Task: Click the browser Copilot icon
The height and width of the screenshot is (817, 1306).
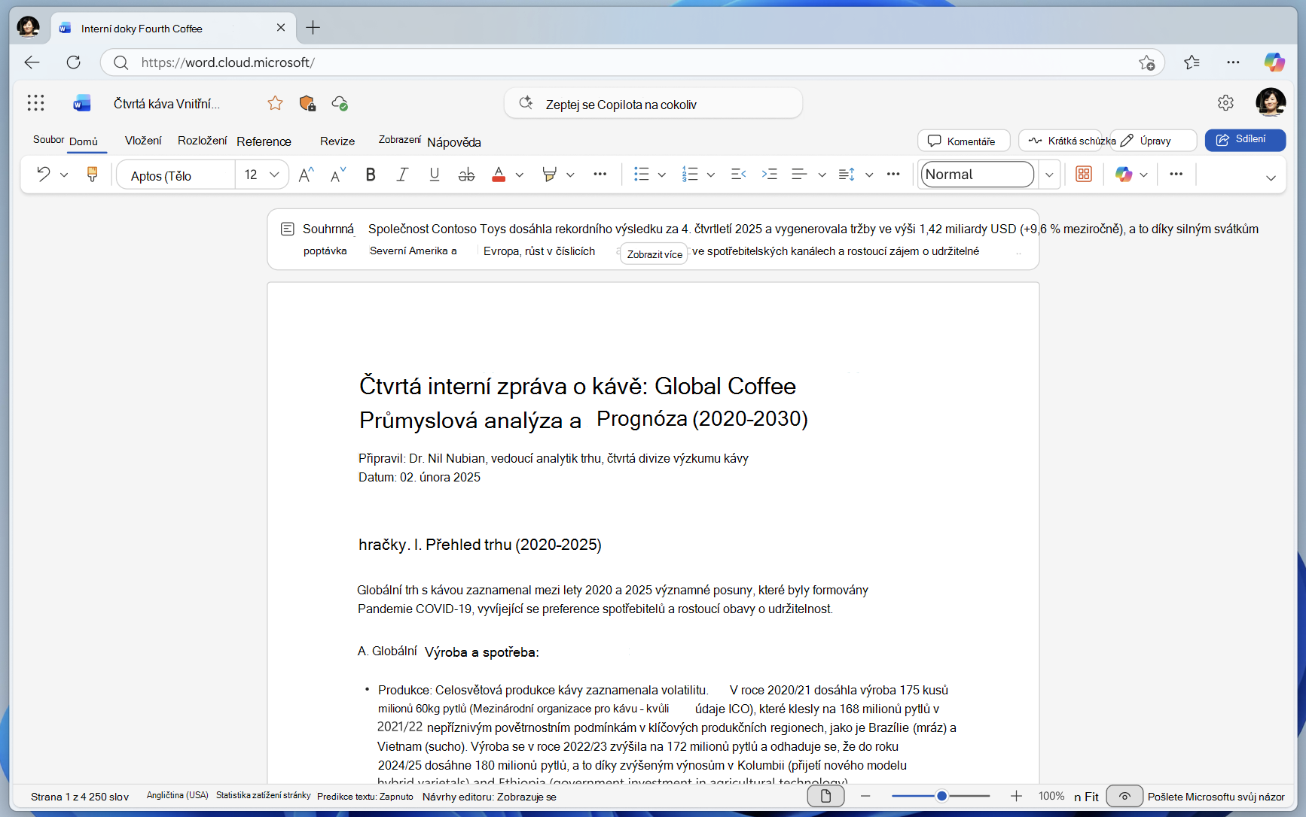Action: coord(1274,62)
